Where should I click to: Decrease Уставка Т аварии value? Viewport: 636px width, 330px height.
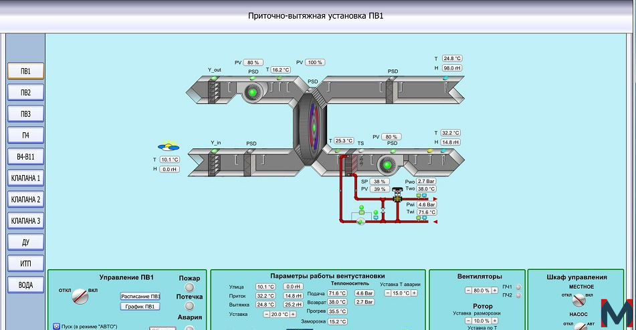click(x=387, y=293)
